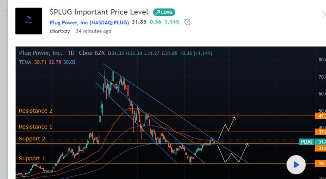The image size is (326, 179).
Task: Click the 34 minutes ago timestamp
Action: 93,31
